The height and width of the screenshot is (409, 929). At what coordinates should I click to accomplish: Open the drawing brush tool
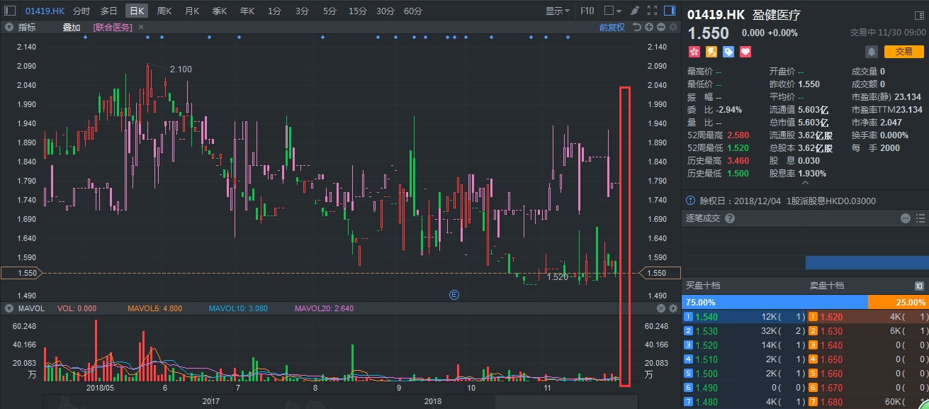634,11
